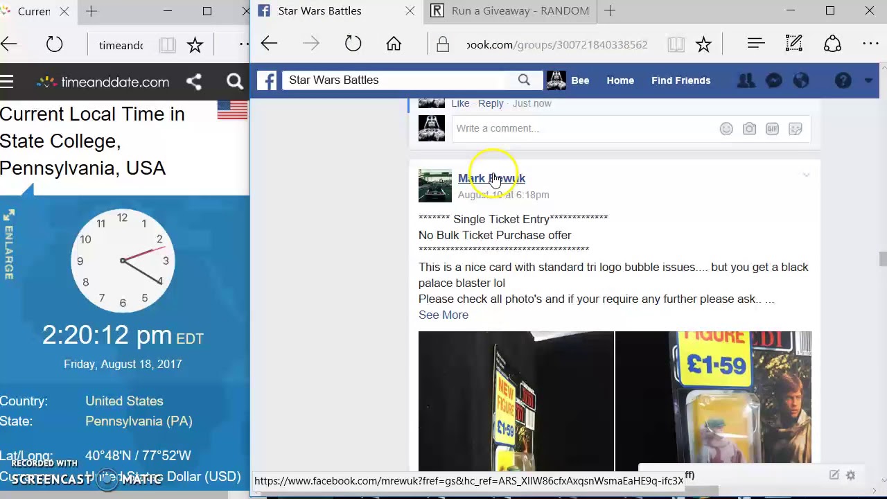Click the timeanddate.com logo
The height and width of the screenshot is (499, 887).
(x=103, y=82)
